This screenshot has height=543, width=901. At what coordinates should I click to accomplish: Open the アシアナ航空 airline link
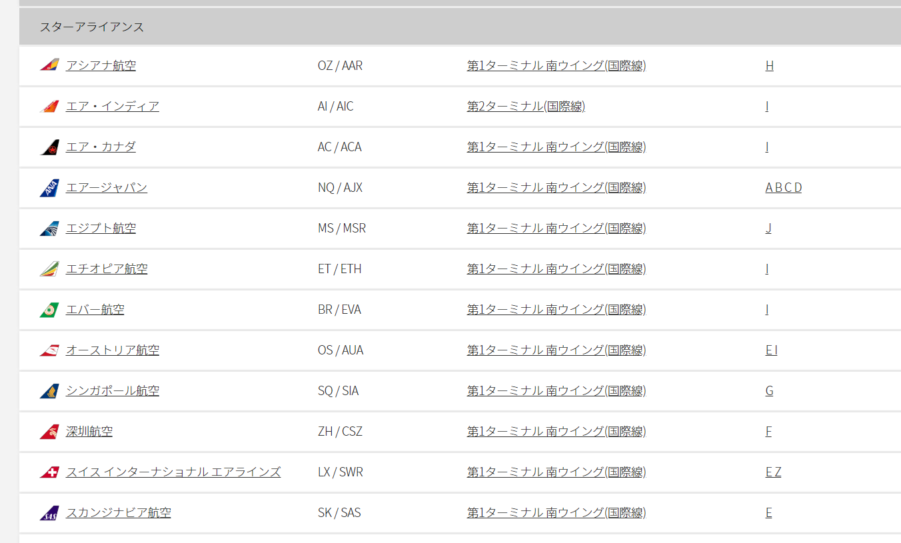click(101, 65)
